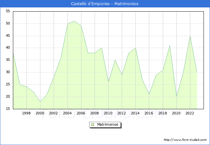Select the 2000 lowest data point
Screen dimensions: 210x145
40,101
